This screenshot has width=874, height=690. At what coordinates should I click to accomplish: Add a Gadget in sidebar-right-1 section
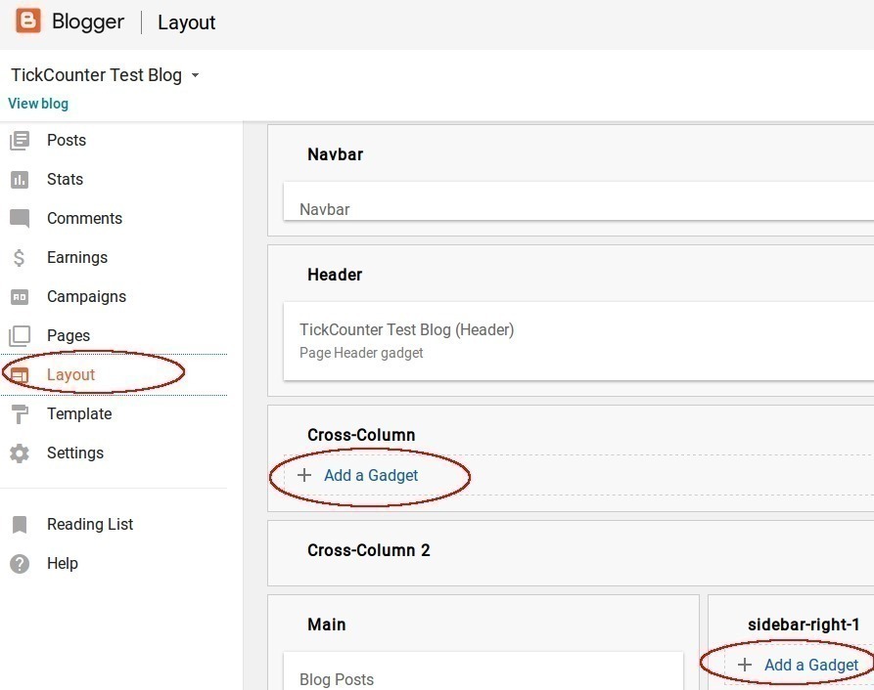coord(810,666)
